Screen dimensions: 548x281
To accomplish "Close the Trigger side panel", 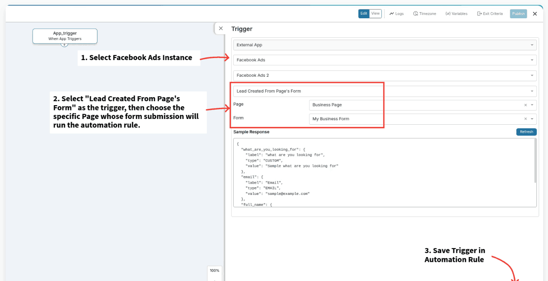I will tap(221, 28).
